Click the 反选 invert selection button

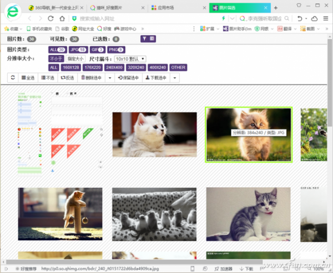(x=67, y=78)
